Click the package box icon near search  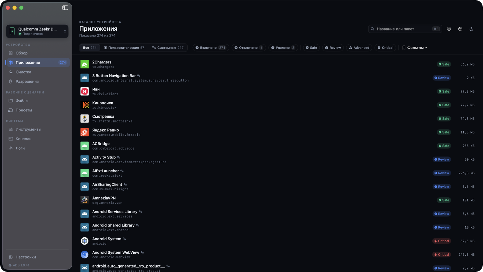pyautogui.click(x=460, y=29)
